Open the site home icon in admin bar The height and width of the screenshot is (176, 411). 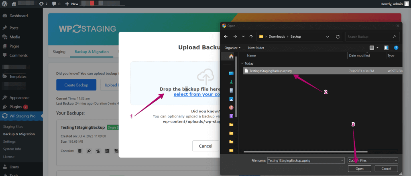(14, 4)
